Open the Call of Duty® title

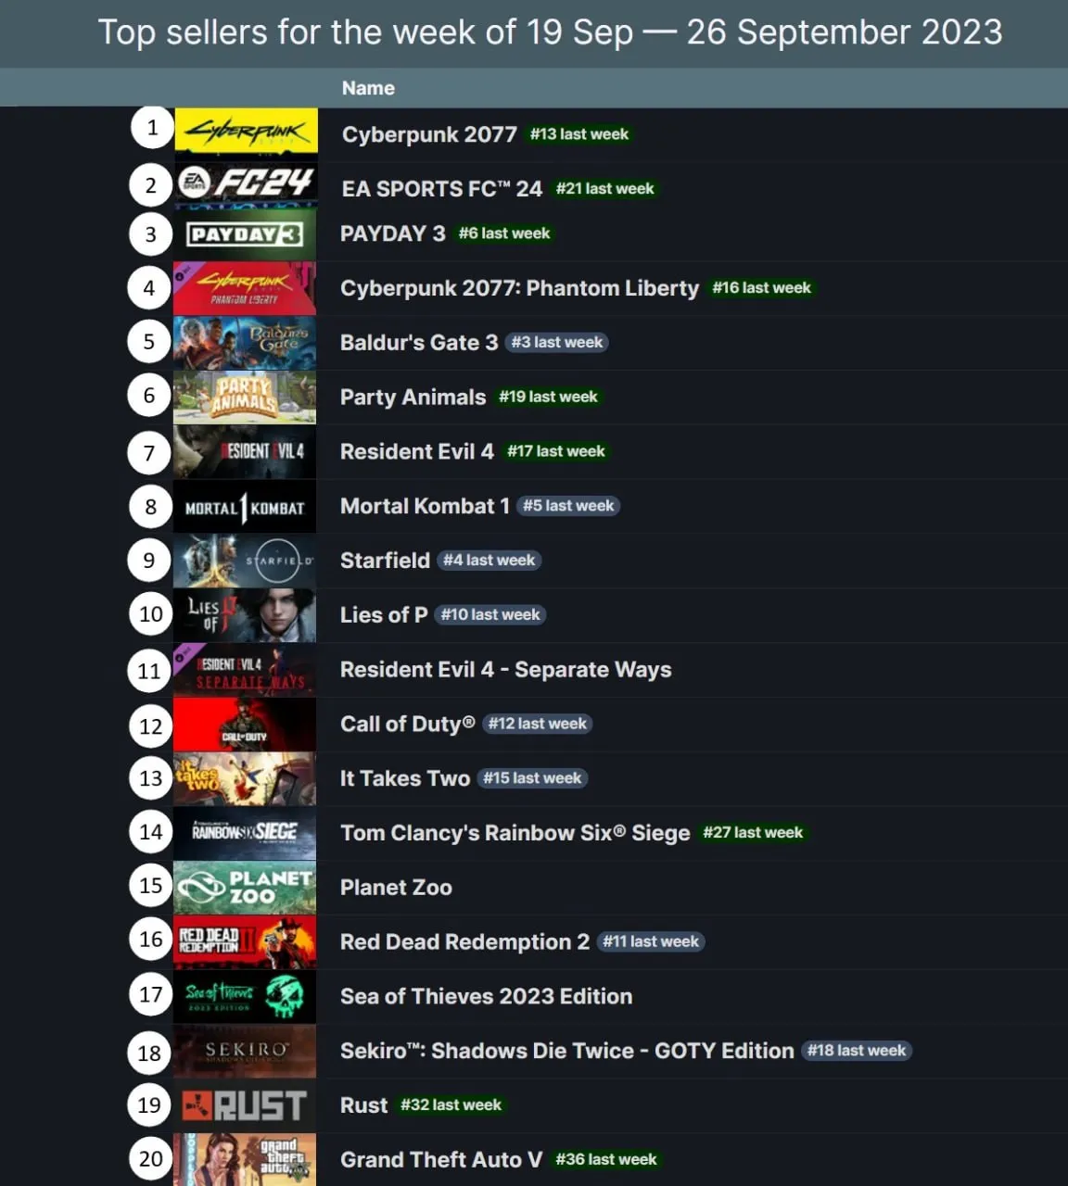407,724
